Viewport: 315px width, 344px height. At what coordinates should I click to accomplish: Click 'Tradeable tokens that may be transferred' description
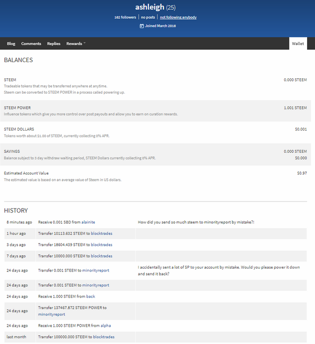(x=56, y=86)
